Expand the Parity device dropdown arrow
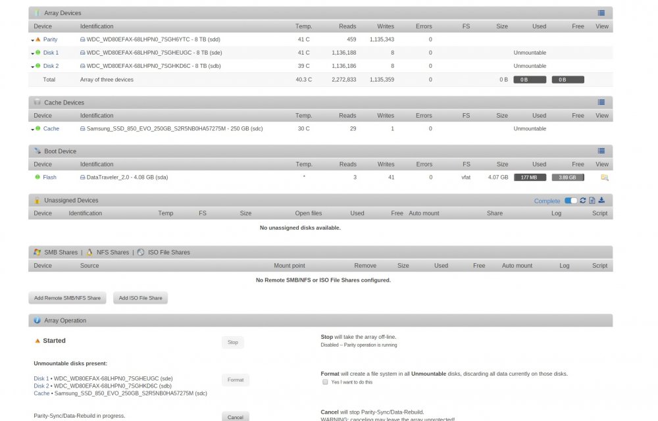The image size is (658, 421). (32, 40)
